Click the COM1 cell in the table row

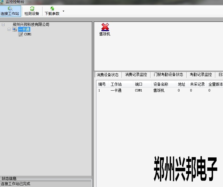pyautogui.click(x=139, y=90)
